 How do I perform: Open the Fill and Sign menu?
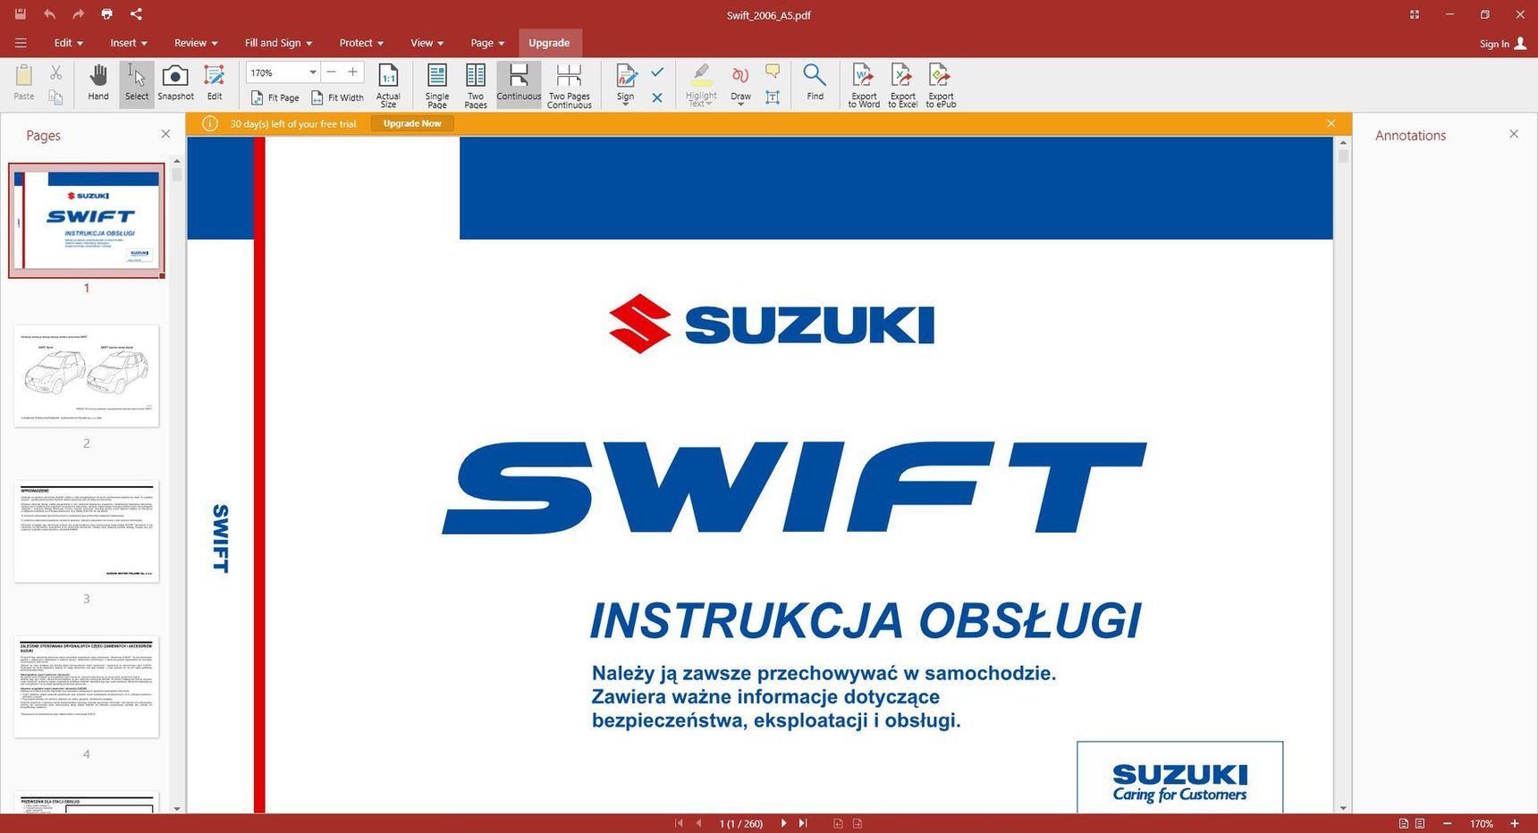[x=278, y=43]
